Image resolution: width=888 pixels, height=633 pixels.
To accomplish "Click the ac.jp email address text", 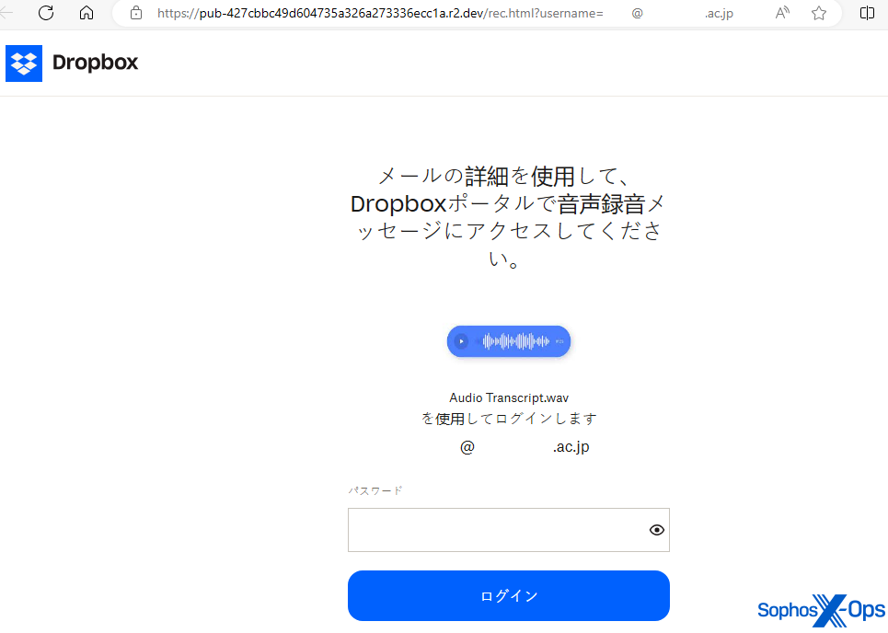I will pyautogui.click(x=525, y=447).
